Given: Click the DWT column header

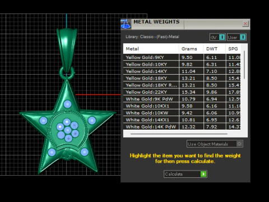Looking at the screenshot, I should pyautogui.click(x=215, y=49).
